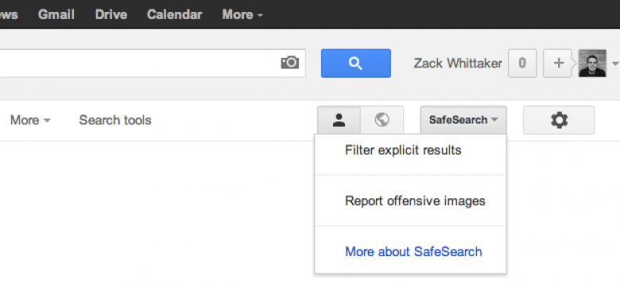Open Calendar from the top bar
Screen dimensions: 620x287
174,14
